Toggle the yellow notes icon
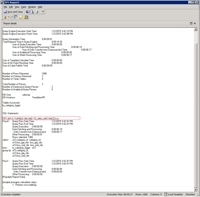Image resolution: width=200 pixels, height=197 pixels. [x=21, y=17]
